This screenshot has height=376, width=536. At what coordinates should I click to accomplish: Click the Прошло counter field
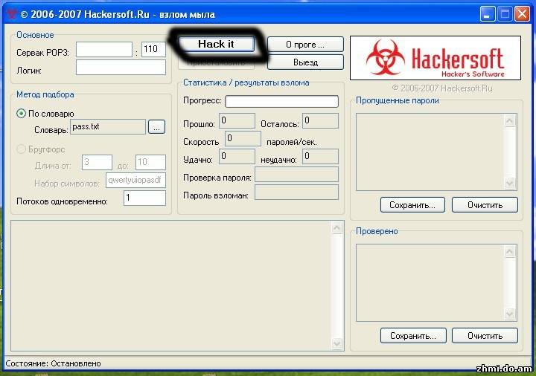tap(237, 121)
